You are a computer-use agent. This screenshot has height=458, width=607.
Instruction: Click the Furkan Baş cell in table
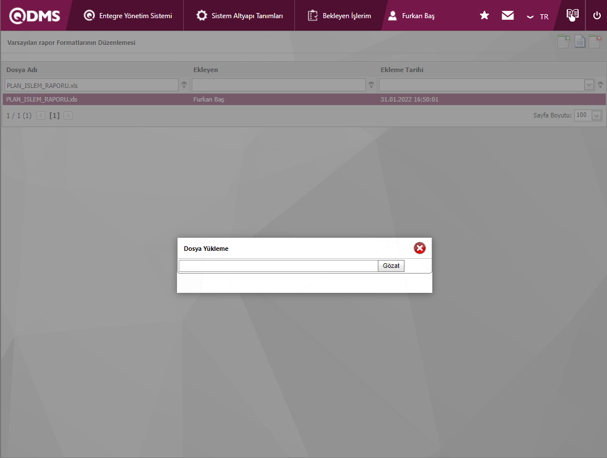point(209,99)
